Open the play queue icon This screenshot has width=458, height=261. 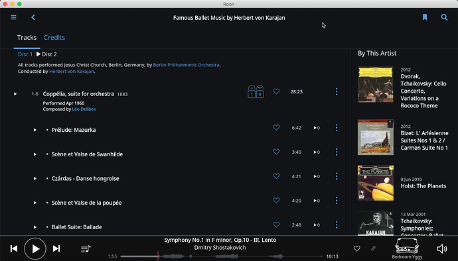[86, 249]
